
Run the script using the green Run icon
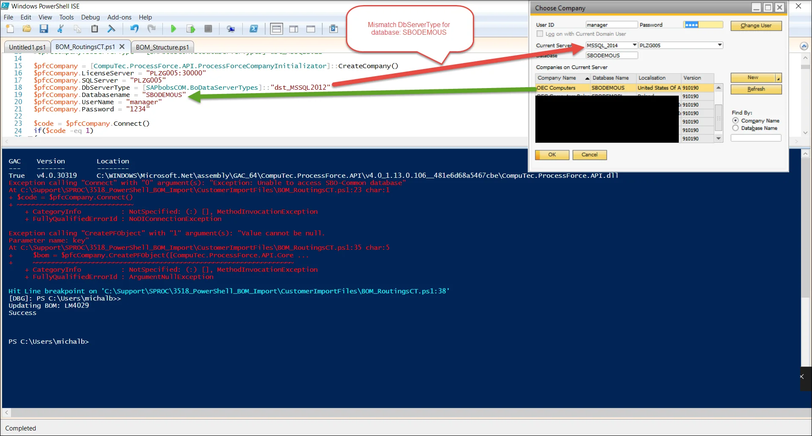click(x=173, y=29)
